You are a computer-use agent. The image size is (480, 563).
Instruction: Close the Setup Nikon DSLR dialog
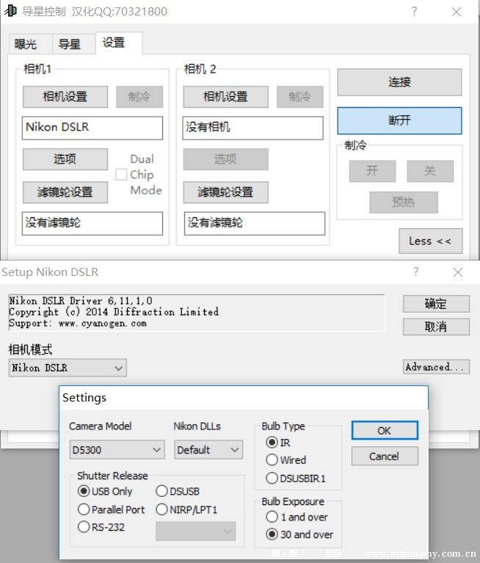[x=458, y=272]
